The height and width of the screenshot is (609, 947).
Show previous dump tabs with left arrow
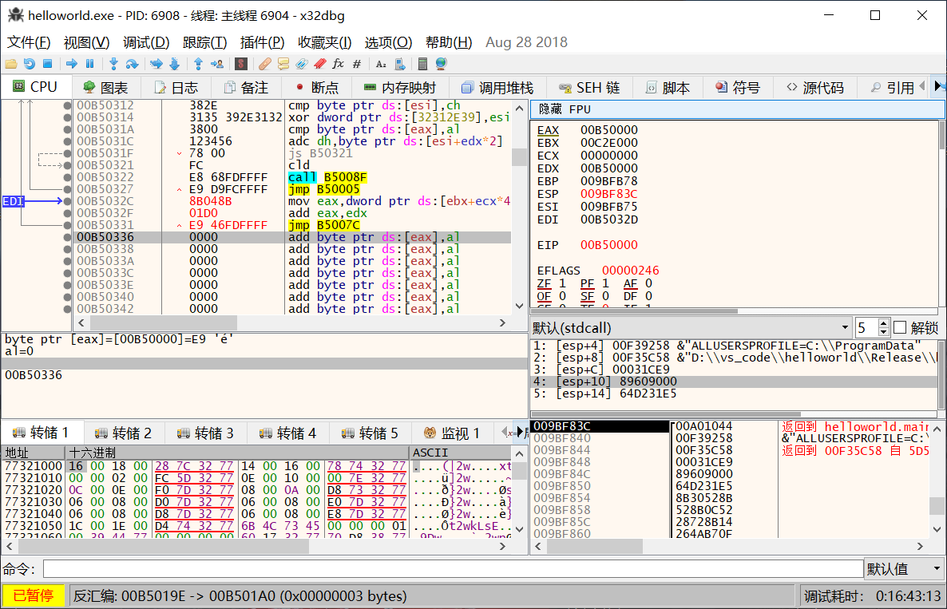505,432
